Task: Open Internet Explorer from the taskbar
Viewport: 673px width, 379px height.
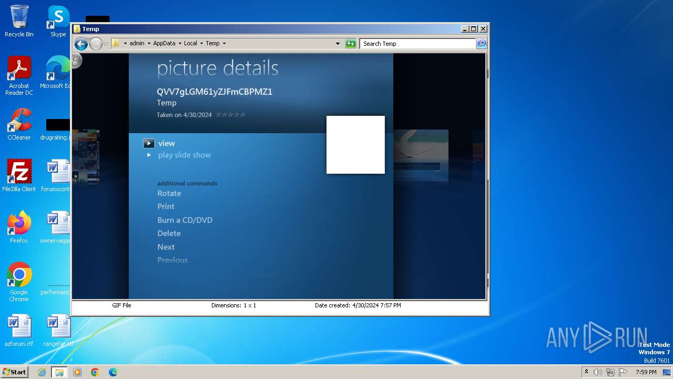Action: point(42,372)
